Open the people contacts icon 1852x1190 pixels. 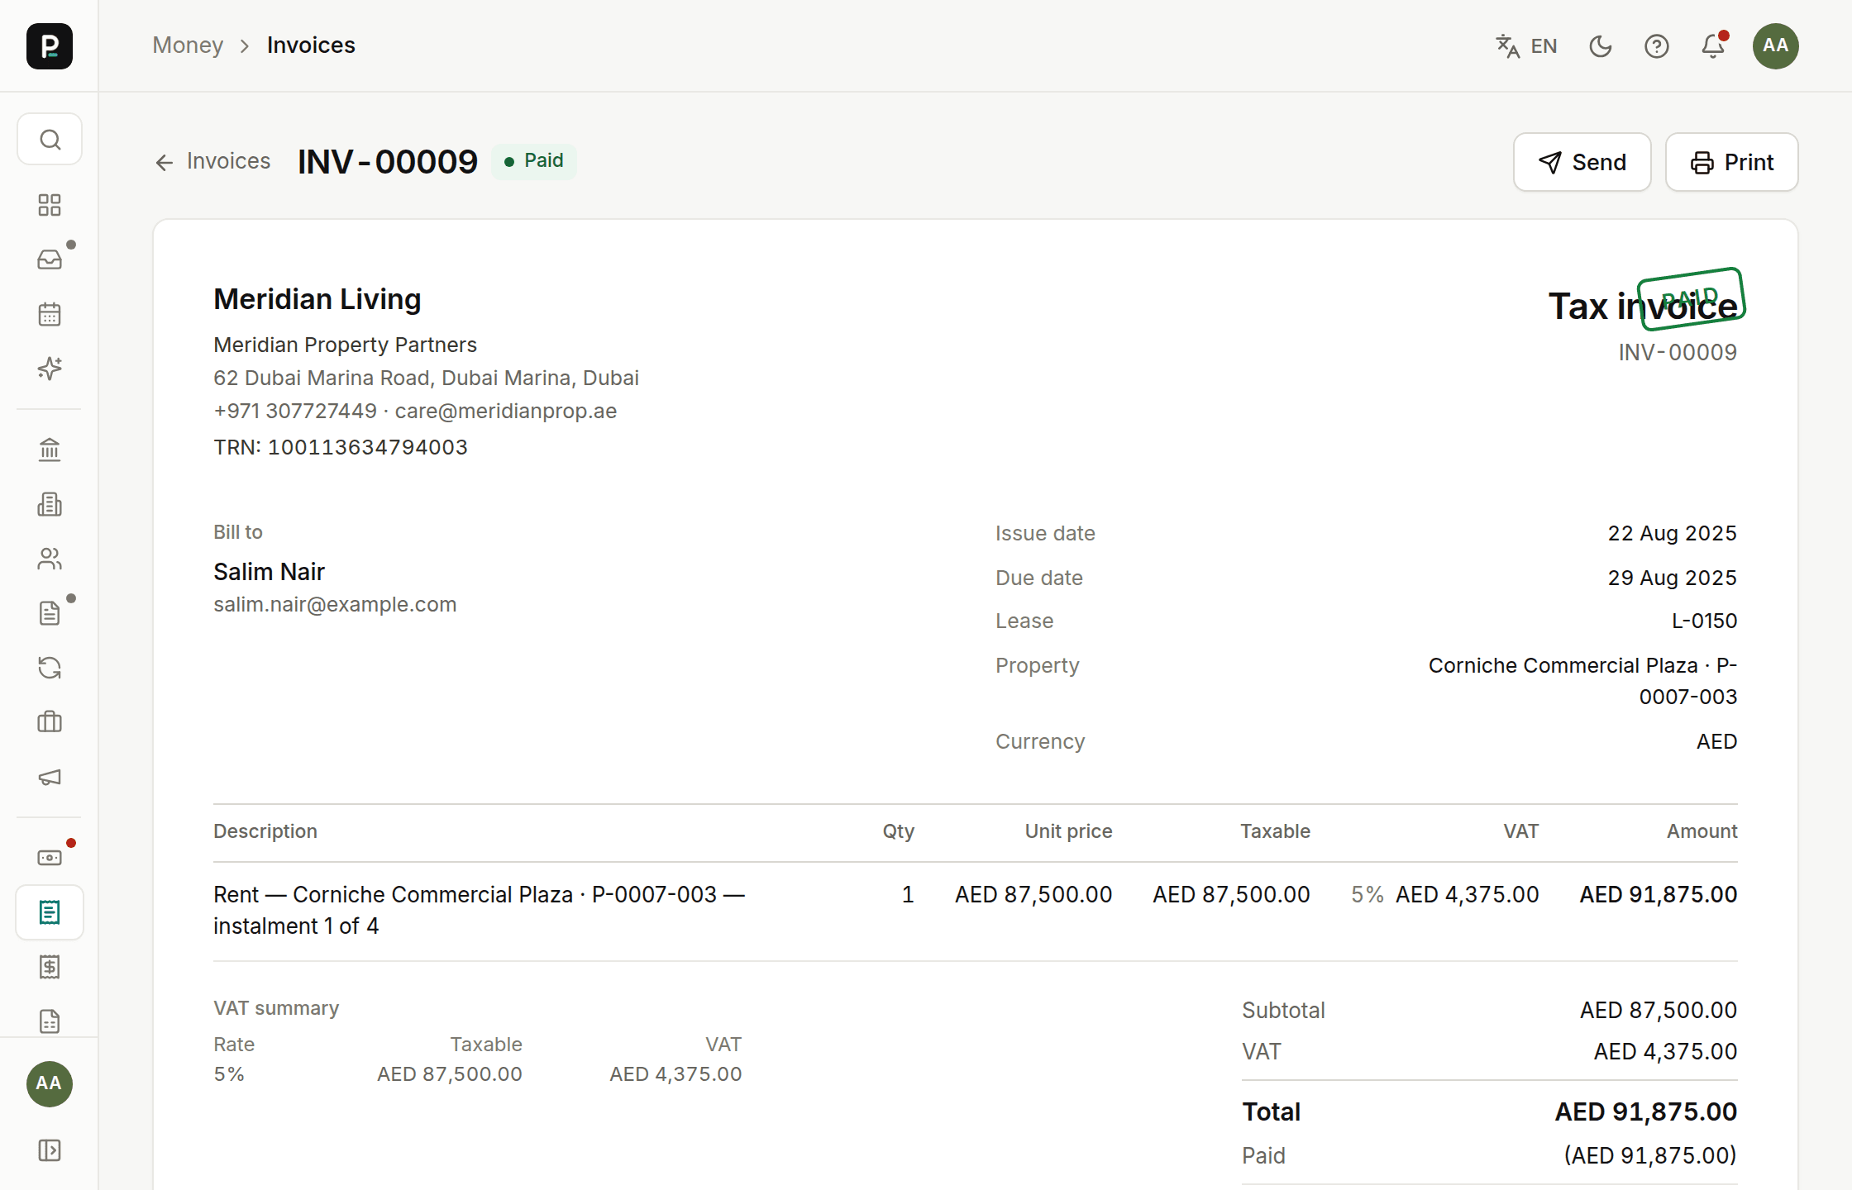(50, 559)
